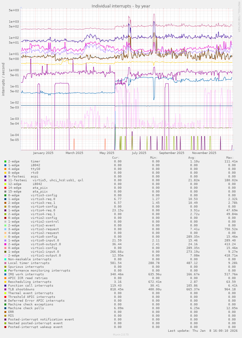Click the Munin 2.0.75 footer text
The width and height of the screenshot is (242, 338).
point(121,335)
